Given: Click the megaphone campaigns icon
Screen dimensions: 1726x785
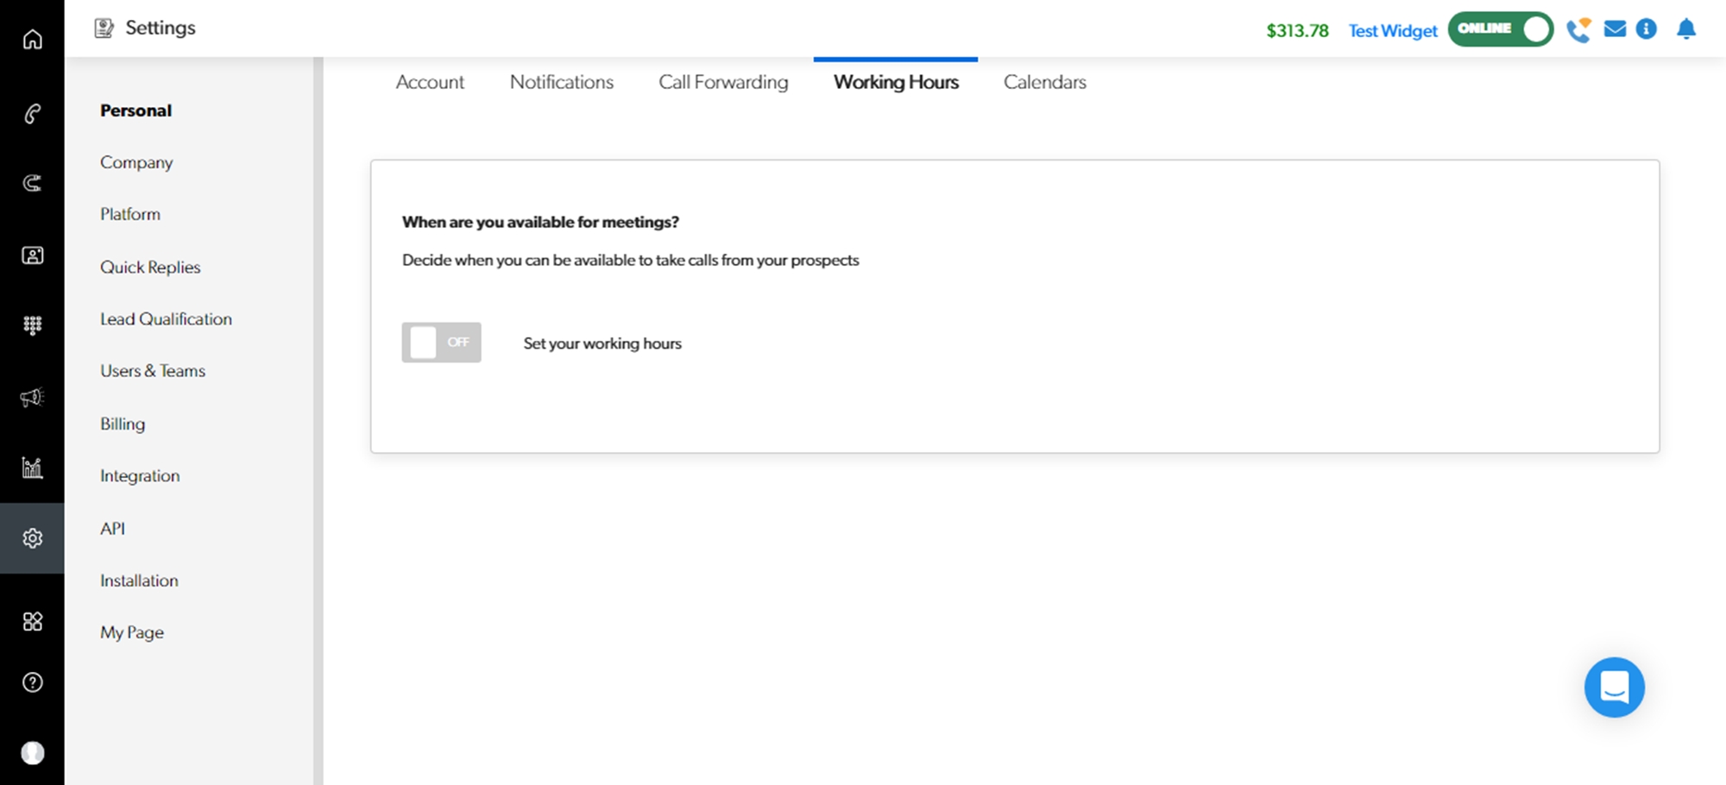Looking at the screenshot, I should pos(32,398).
